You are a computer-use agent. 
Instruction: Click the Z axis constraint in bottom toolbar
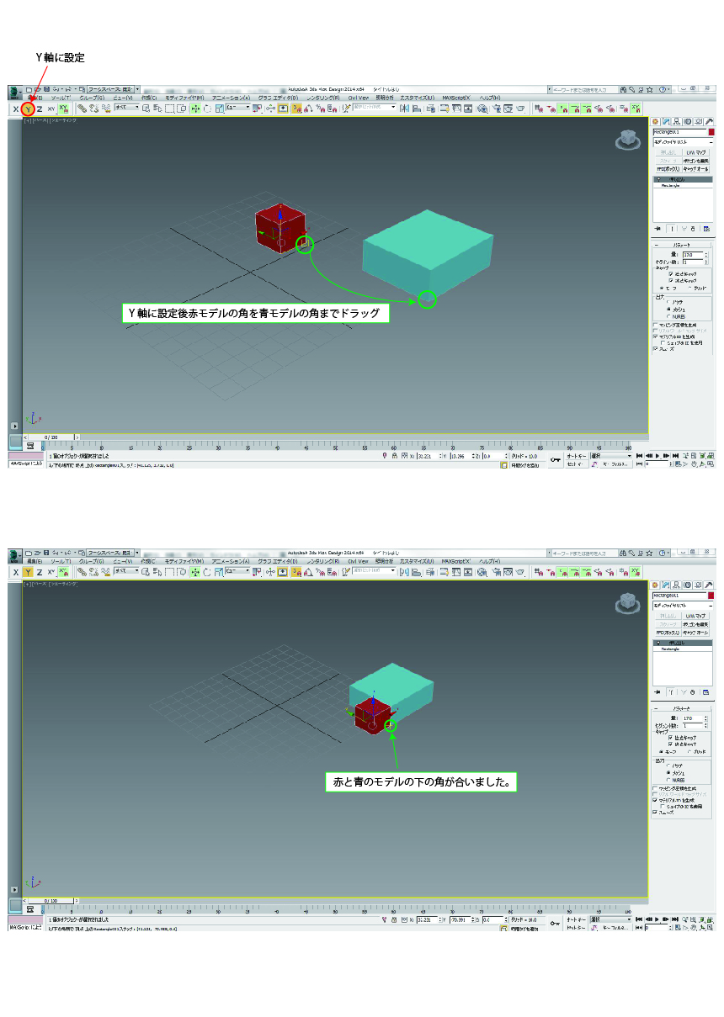click(39, 572)
